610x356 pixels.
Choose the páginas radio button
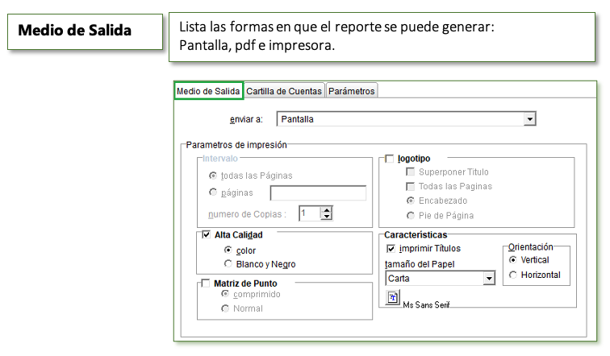[213, 192]
